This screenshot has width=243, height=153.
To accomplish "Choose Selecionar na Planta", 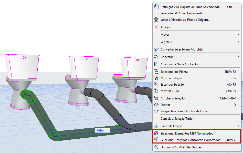I will (x=196, y=72).
